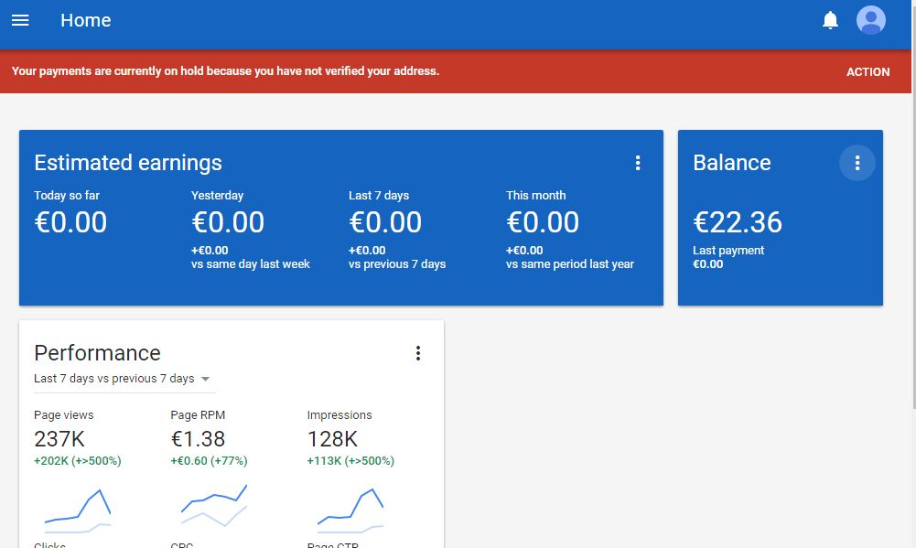Click the Yesterday earnings value

pyautogui.click(x=228, y=222)
